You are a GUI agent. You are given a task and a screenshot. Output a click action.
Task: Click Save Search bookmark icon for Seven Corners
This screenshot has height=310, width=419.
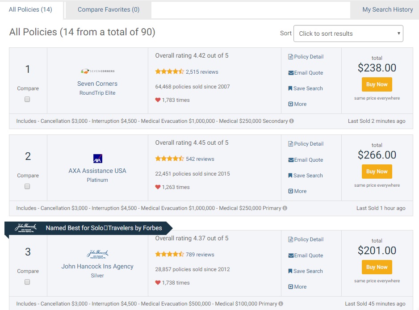[x=290, y=88]
